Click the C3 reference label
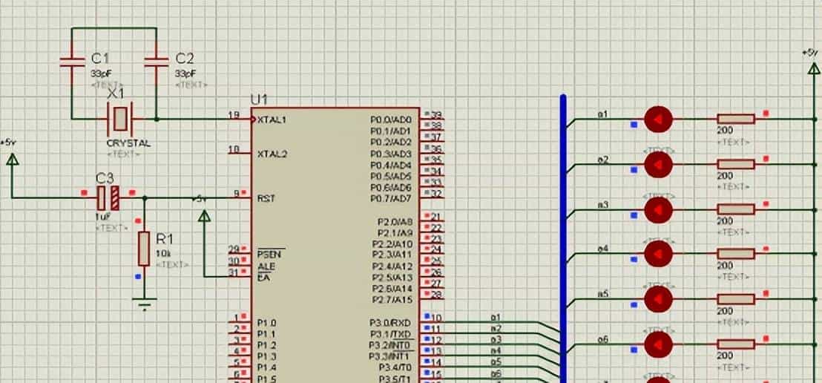The height and width of the screenshot is (383, 822). pos(105,177)
